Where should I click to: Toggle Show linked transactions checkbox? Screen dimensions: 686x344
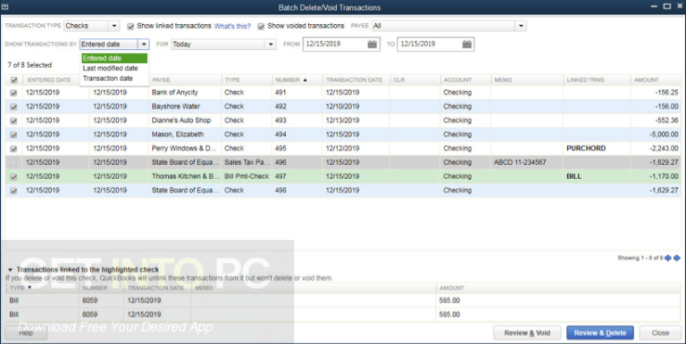[x=130, y=27]
